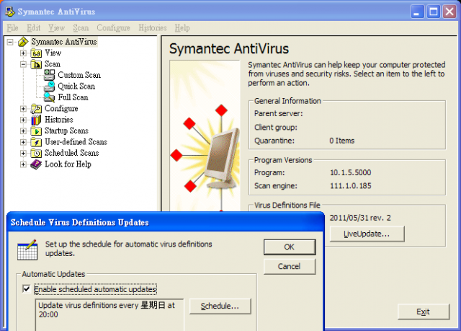Click the title bar Symantec app icon

point(9,12)
